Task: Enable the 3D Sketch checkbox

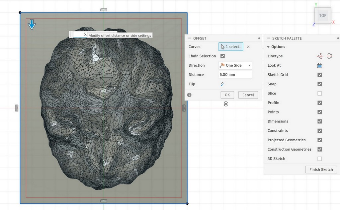Action: (320, 159)
